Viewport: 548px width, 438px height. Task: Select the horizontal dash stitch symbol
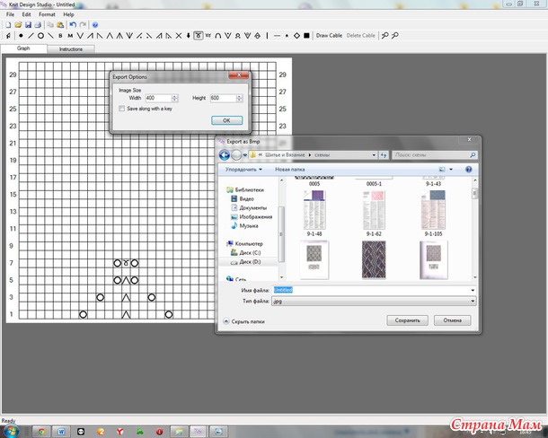pos(278,35)
